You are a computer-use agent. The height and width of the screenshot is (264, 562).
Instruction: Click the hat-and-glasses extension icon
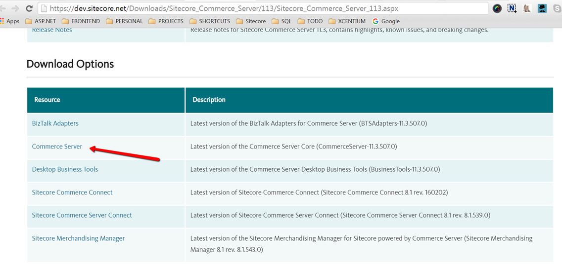(542, 8)
